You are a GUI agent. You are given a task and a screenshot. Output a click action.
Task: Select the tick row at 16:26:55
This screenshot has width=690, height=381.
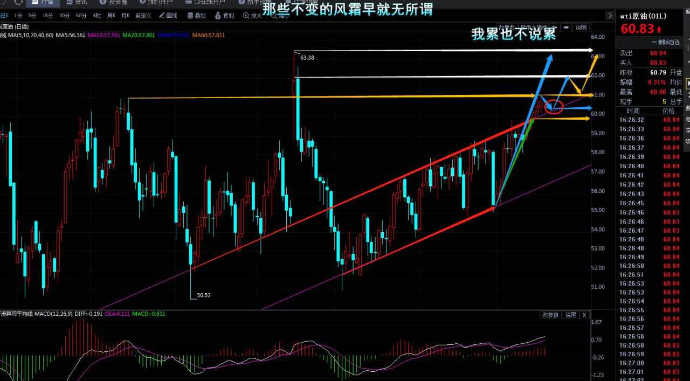650,310
